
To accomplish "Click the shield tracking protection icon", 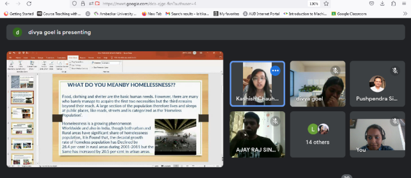I will [74, 4].
